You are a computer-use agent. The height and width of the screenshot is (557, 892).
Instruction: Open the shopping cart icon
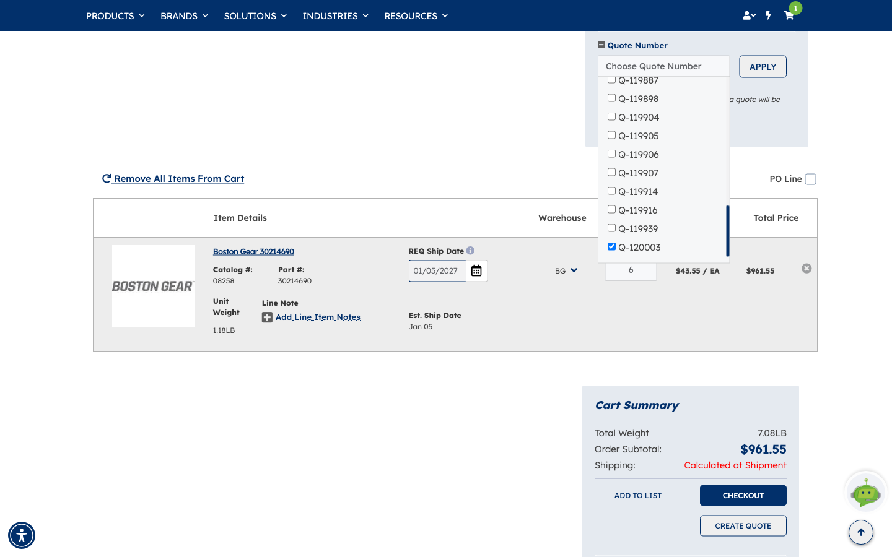tap(789, 15)
